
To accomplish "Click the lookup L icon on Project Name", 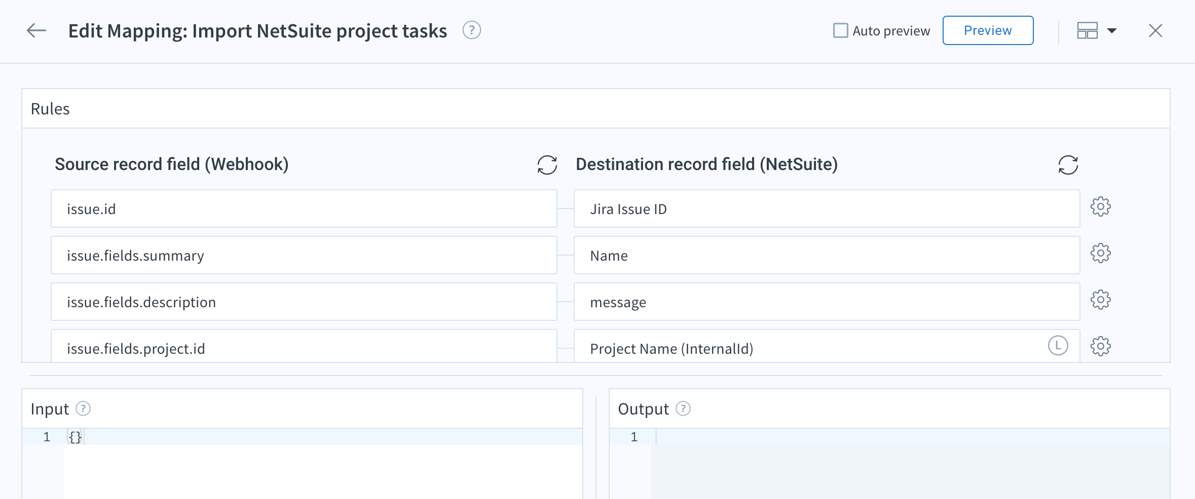I will (x=1058, y=346).
